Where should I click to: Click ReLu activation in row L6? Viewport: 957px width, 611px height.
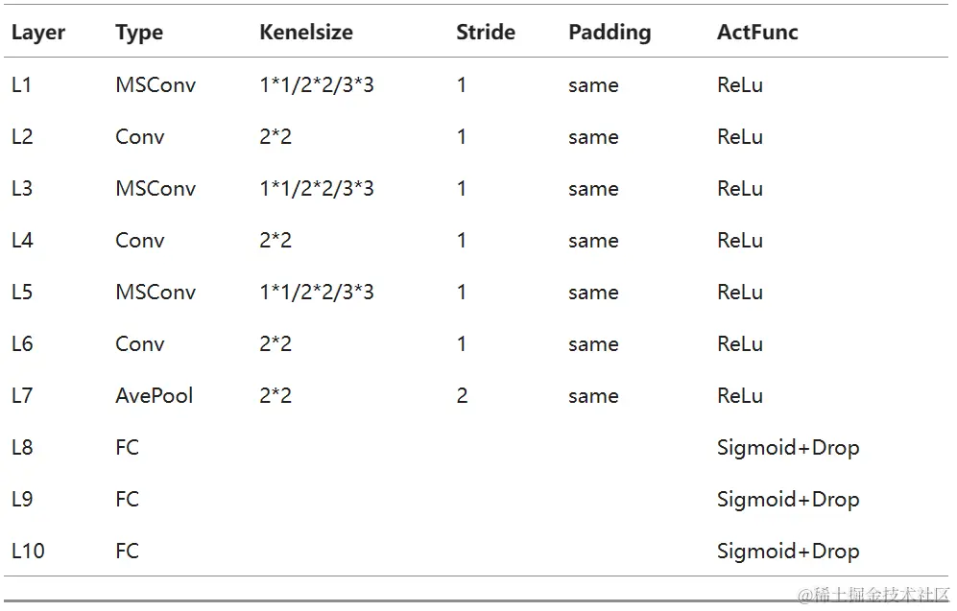[x=739, y=344]
